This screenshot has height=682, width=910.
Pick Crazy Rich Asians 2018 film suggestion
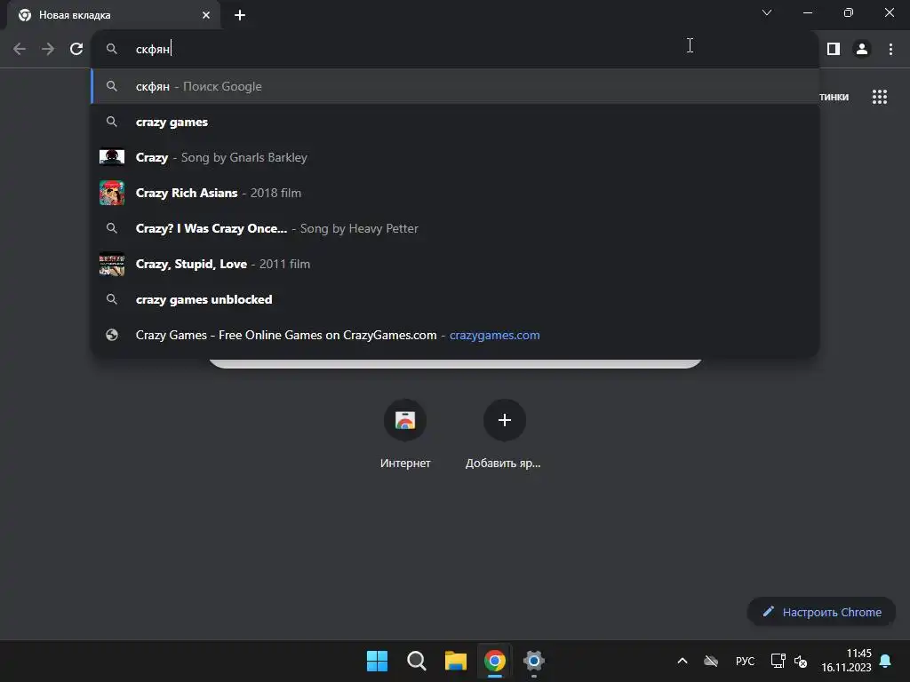pyautogui.click(x=455, y=193)
